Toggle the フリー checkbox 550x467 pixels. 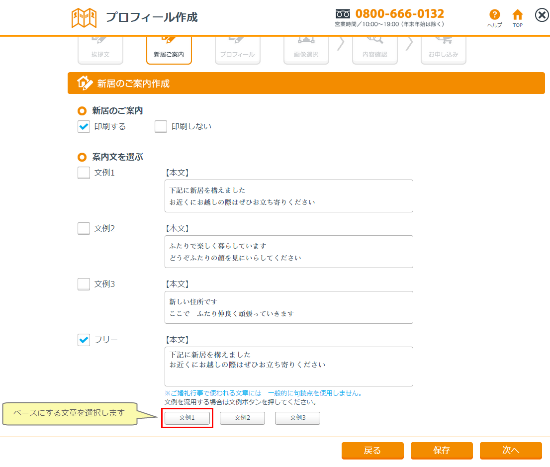(x=84, y=340)
